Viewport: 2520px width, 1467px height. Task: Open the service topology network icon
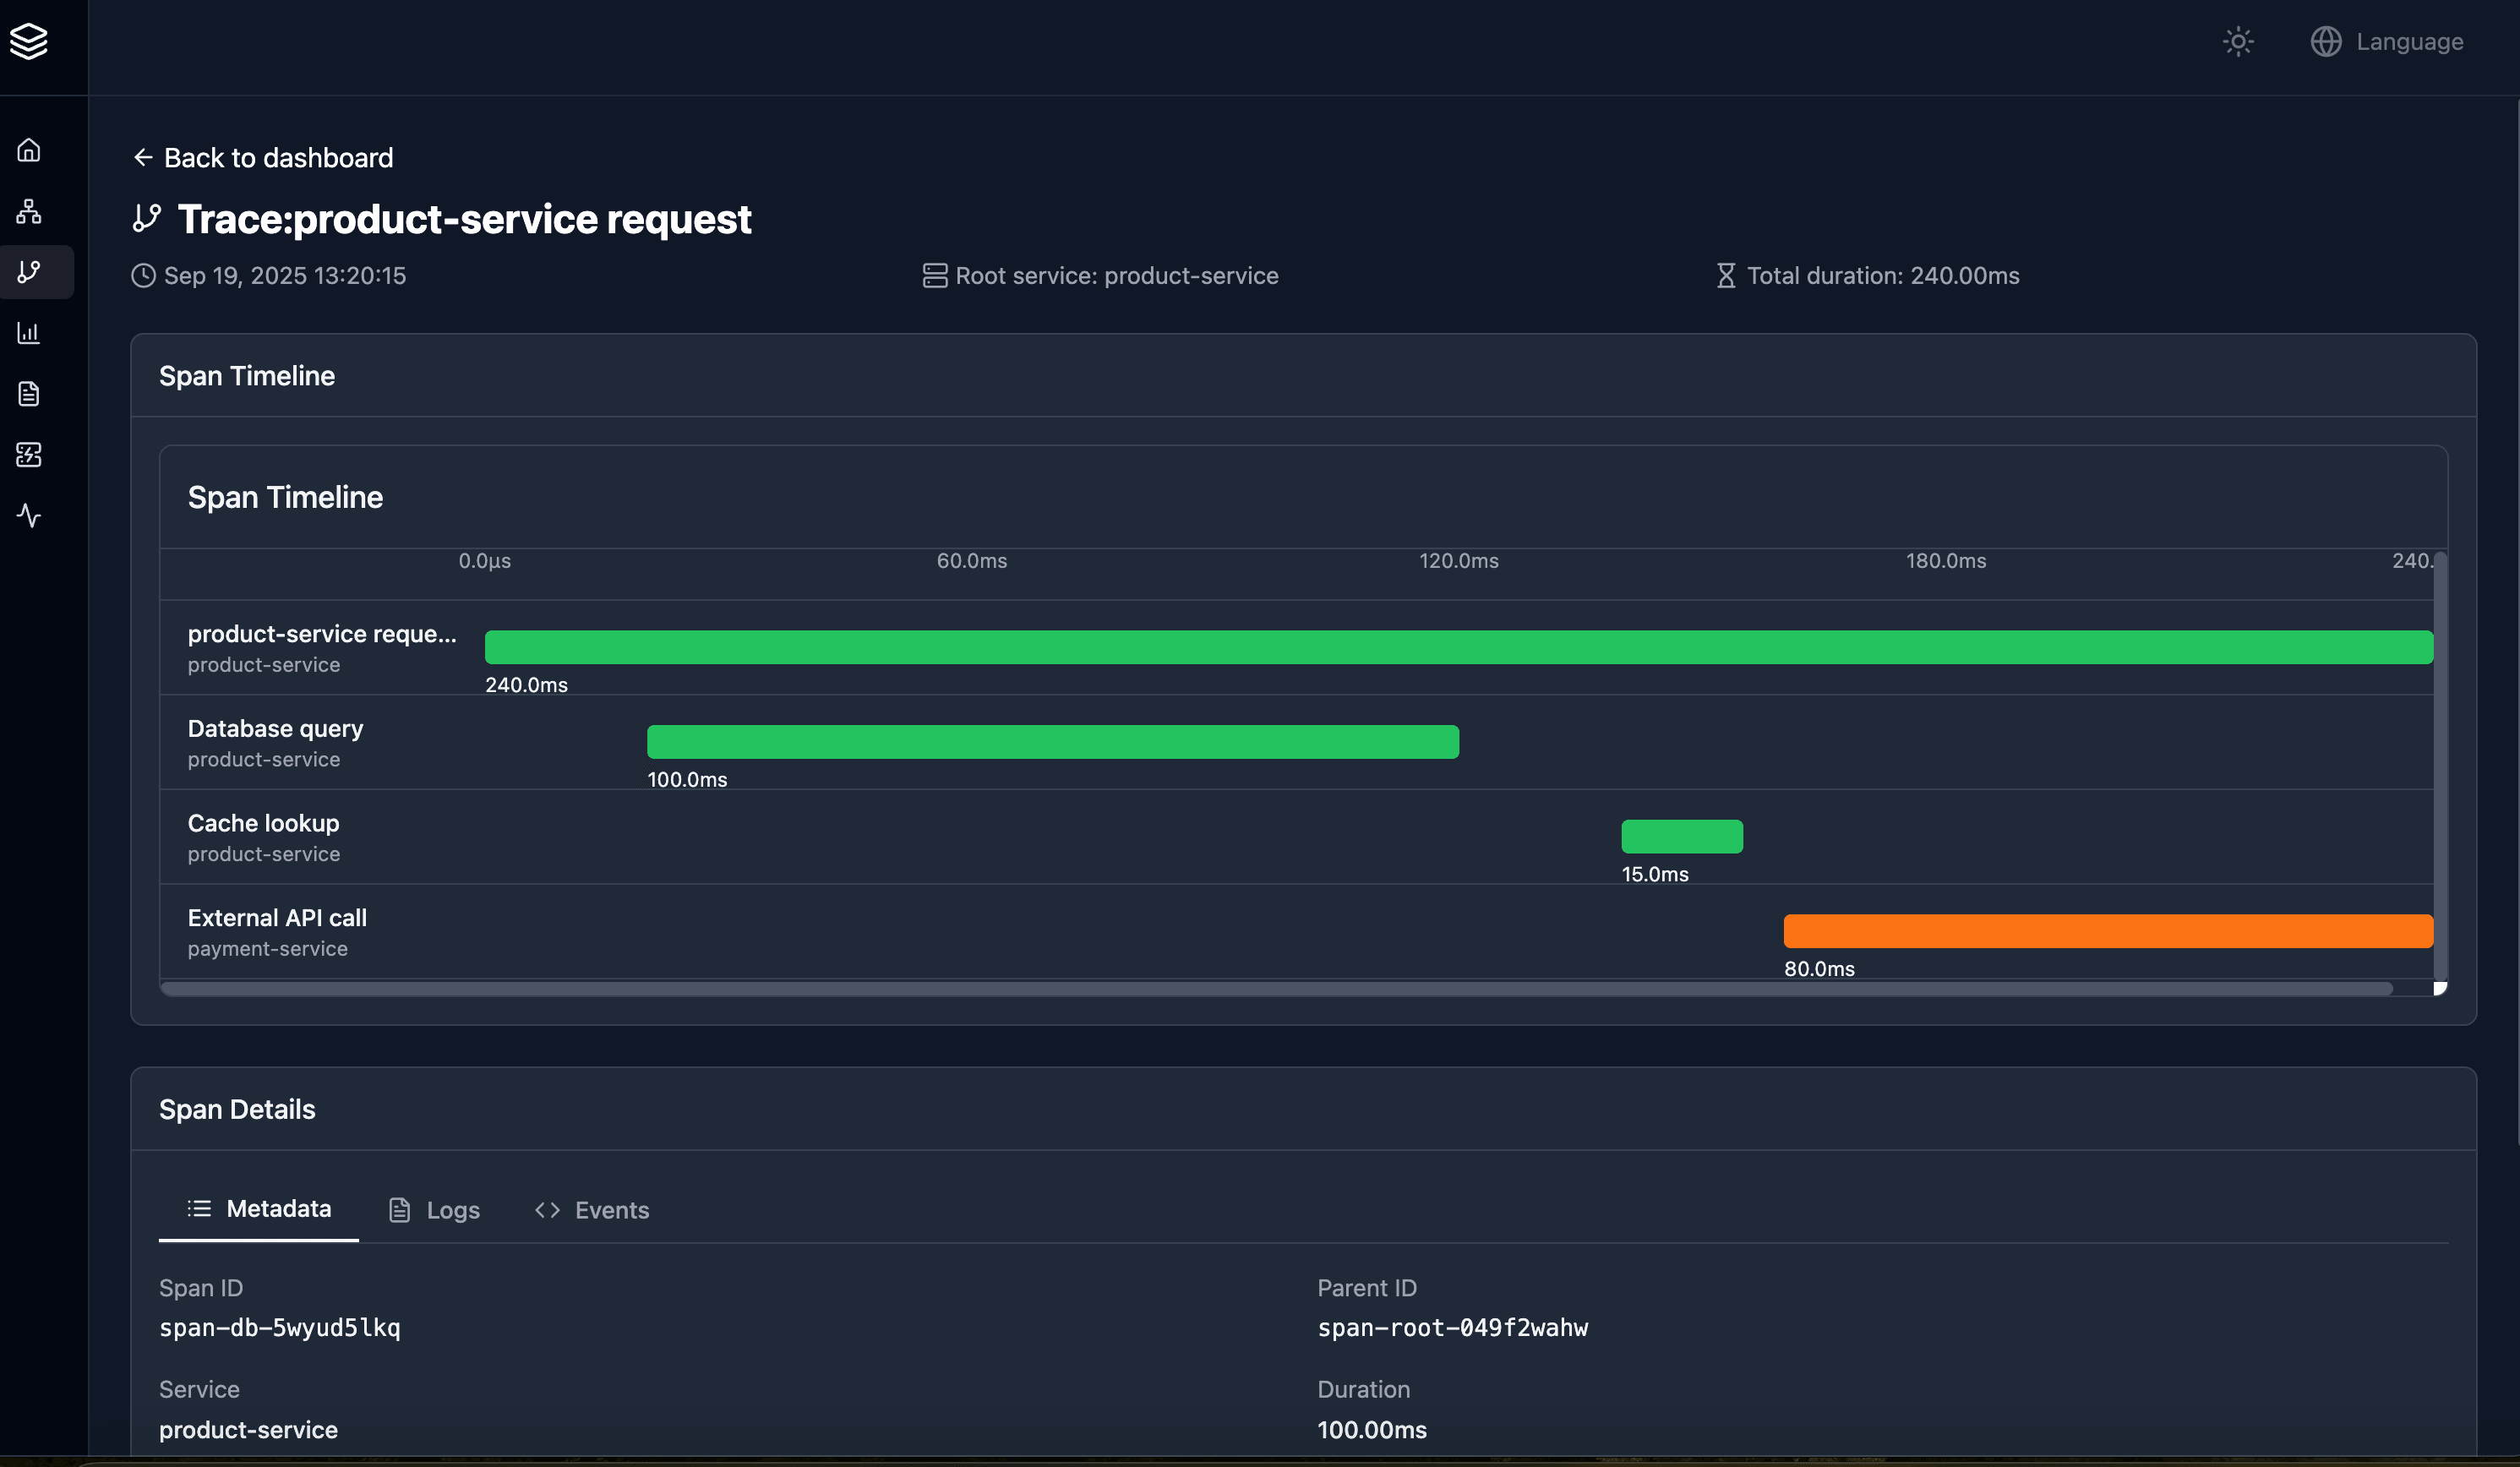tap(29, 211)
